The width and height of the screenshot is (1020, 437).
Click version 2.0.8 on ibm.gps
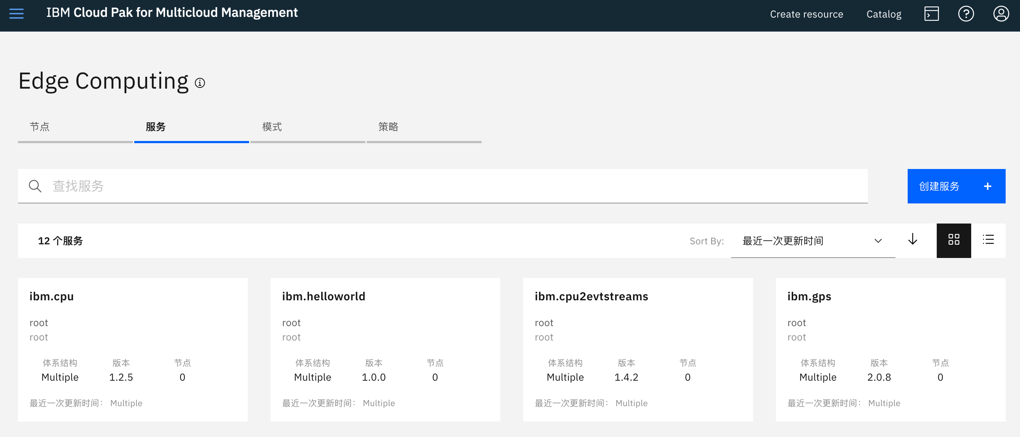pyautogui.click(x=879, y=377)
